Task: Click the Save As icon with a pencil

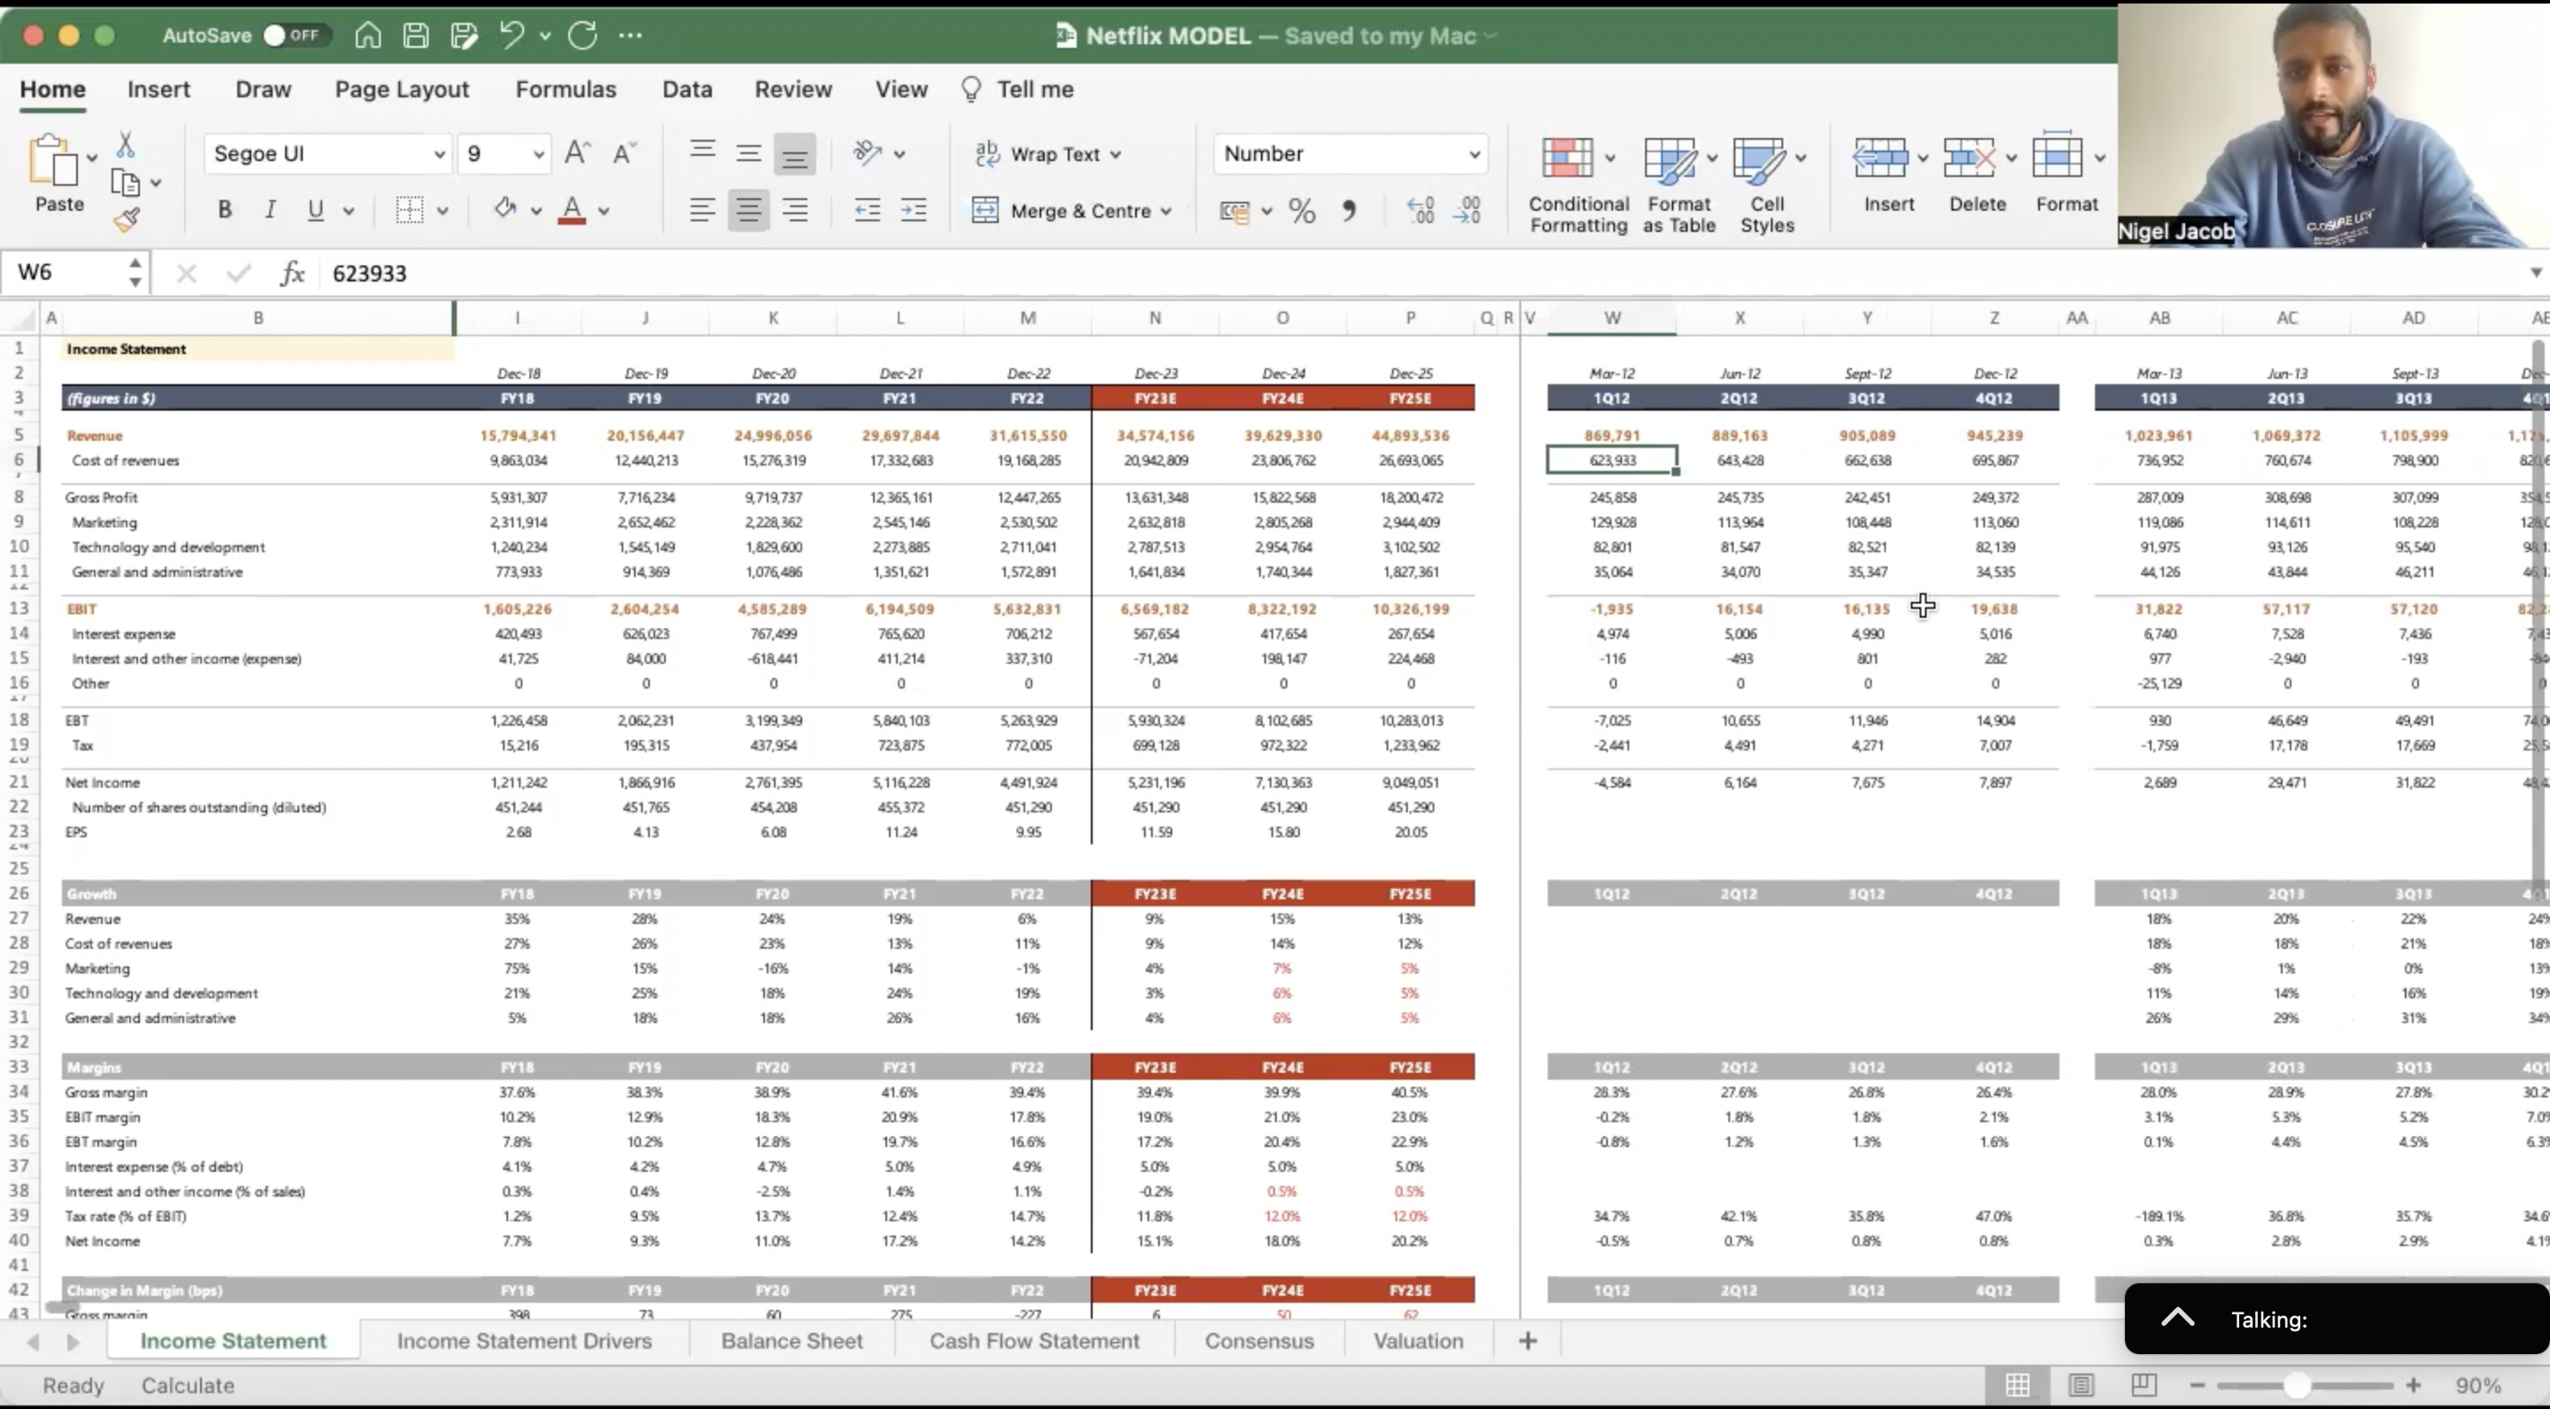Action: point(463,35)
